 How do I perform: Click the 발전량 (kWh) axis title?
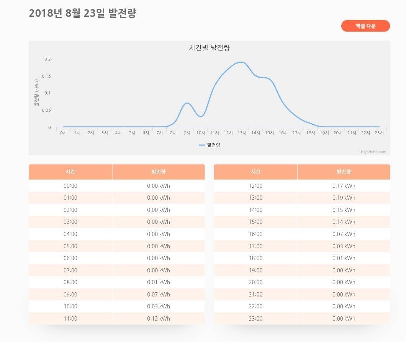coord(36,92)
